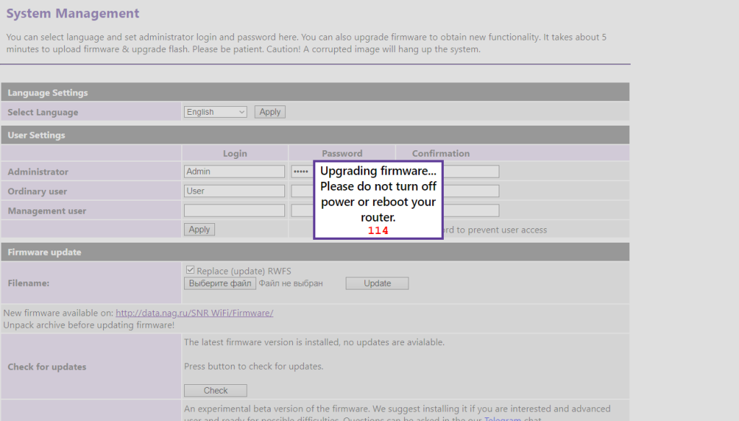Click the Select Language label
The image size is (739, 421).
point(43,112)
